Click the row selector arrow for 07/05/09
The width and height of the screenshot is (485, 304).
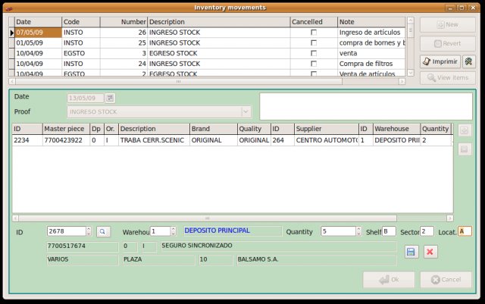tap(11, 33)
